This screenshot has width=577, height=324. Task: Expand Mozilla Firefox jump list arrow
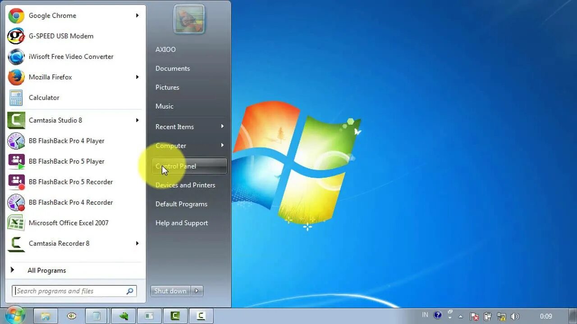pos(137,77)
